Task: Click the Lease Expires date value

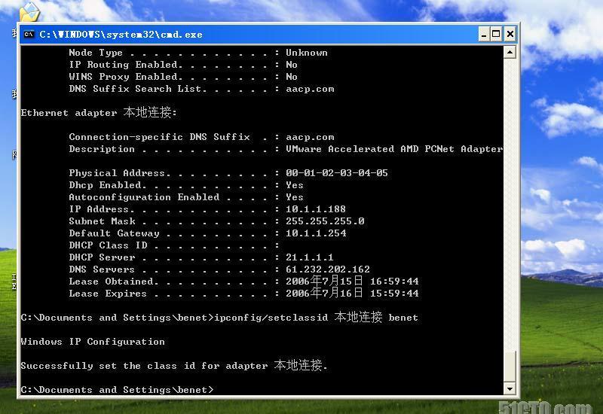Action: (x=352, y=294)
